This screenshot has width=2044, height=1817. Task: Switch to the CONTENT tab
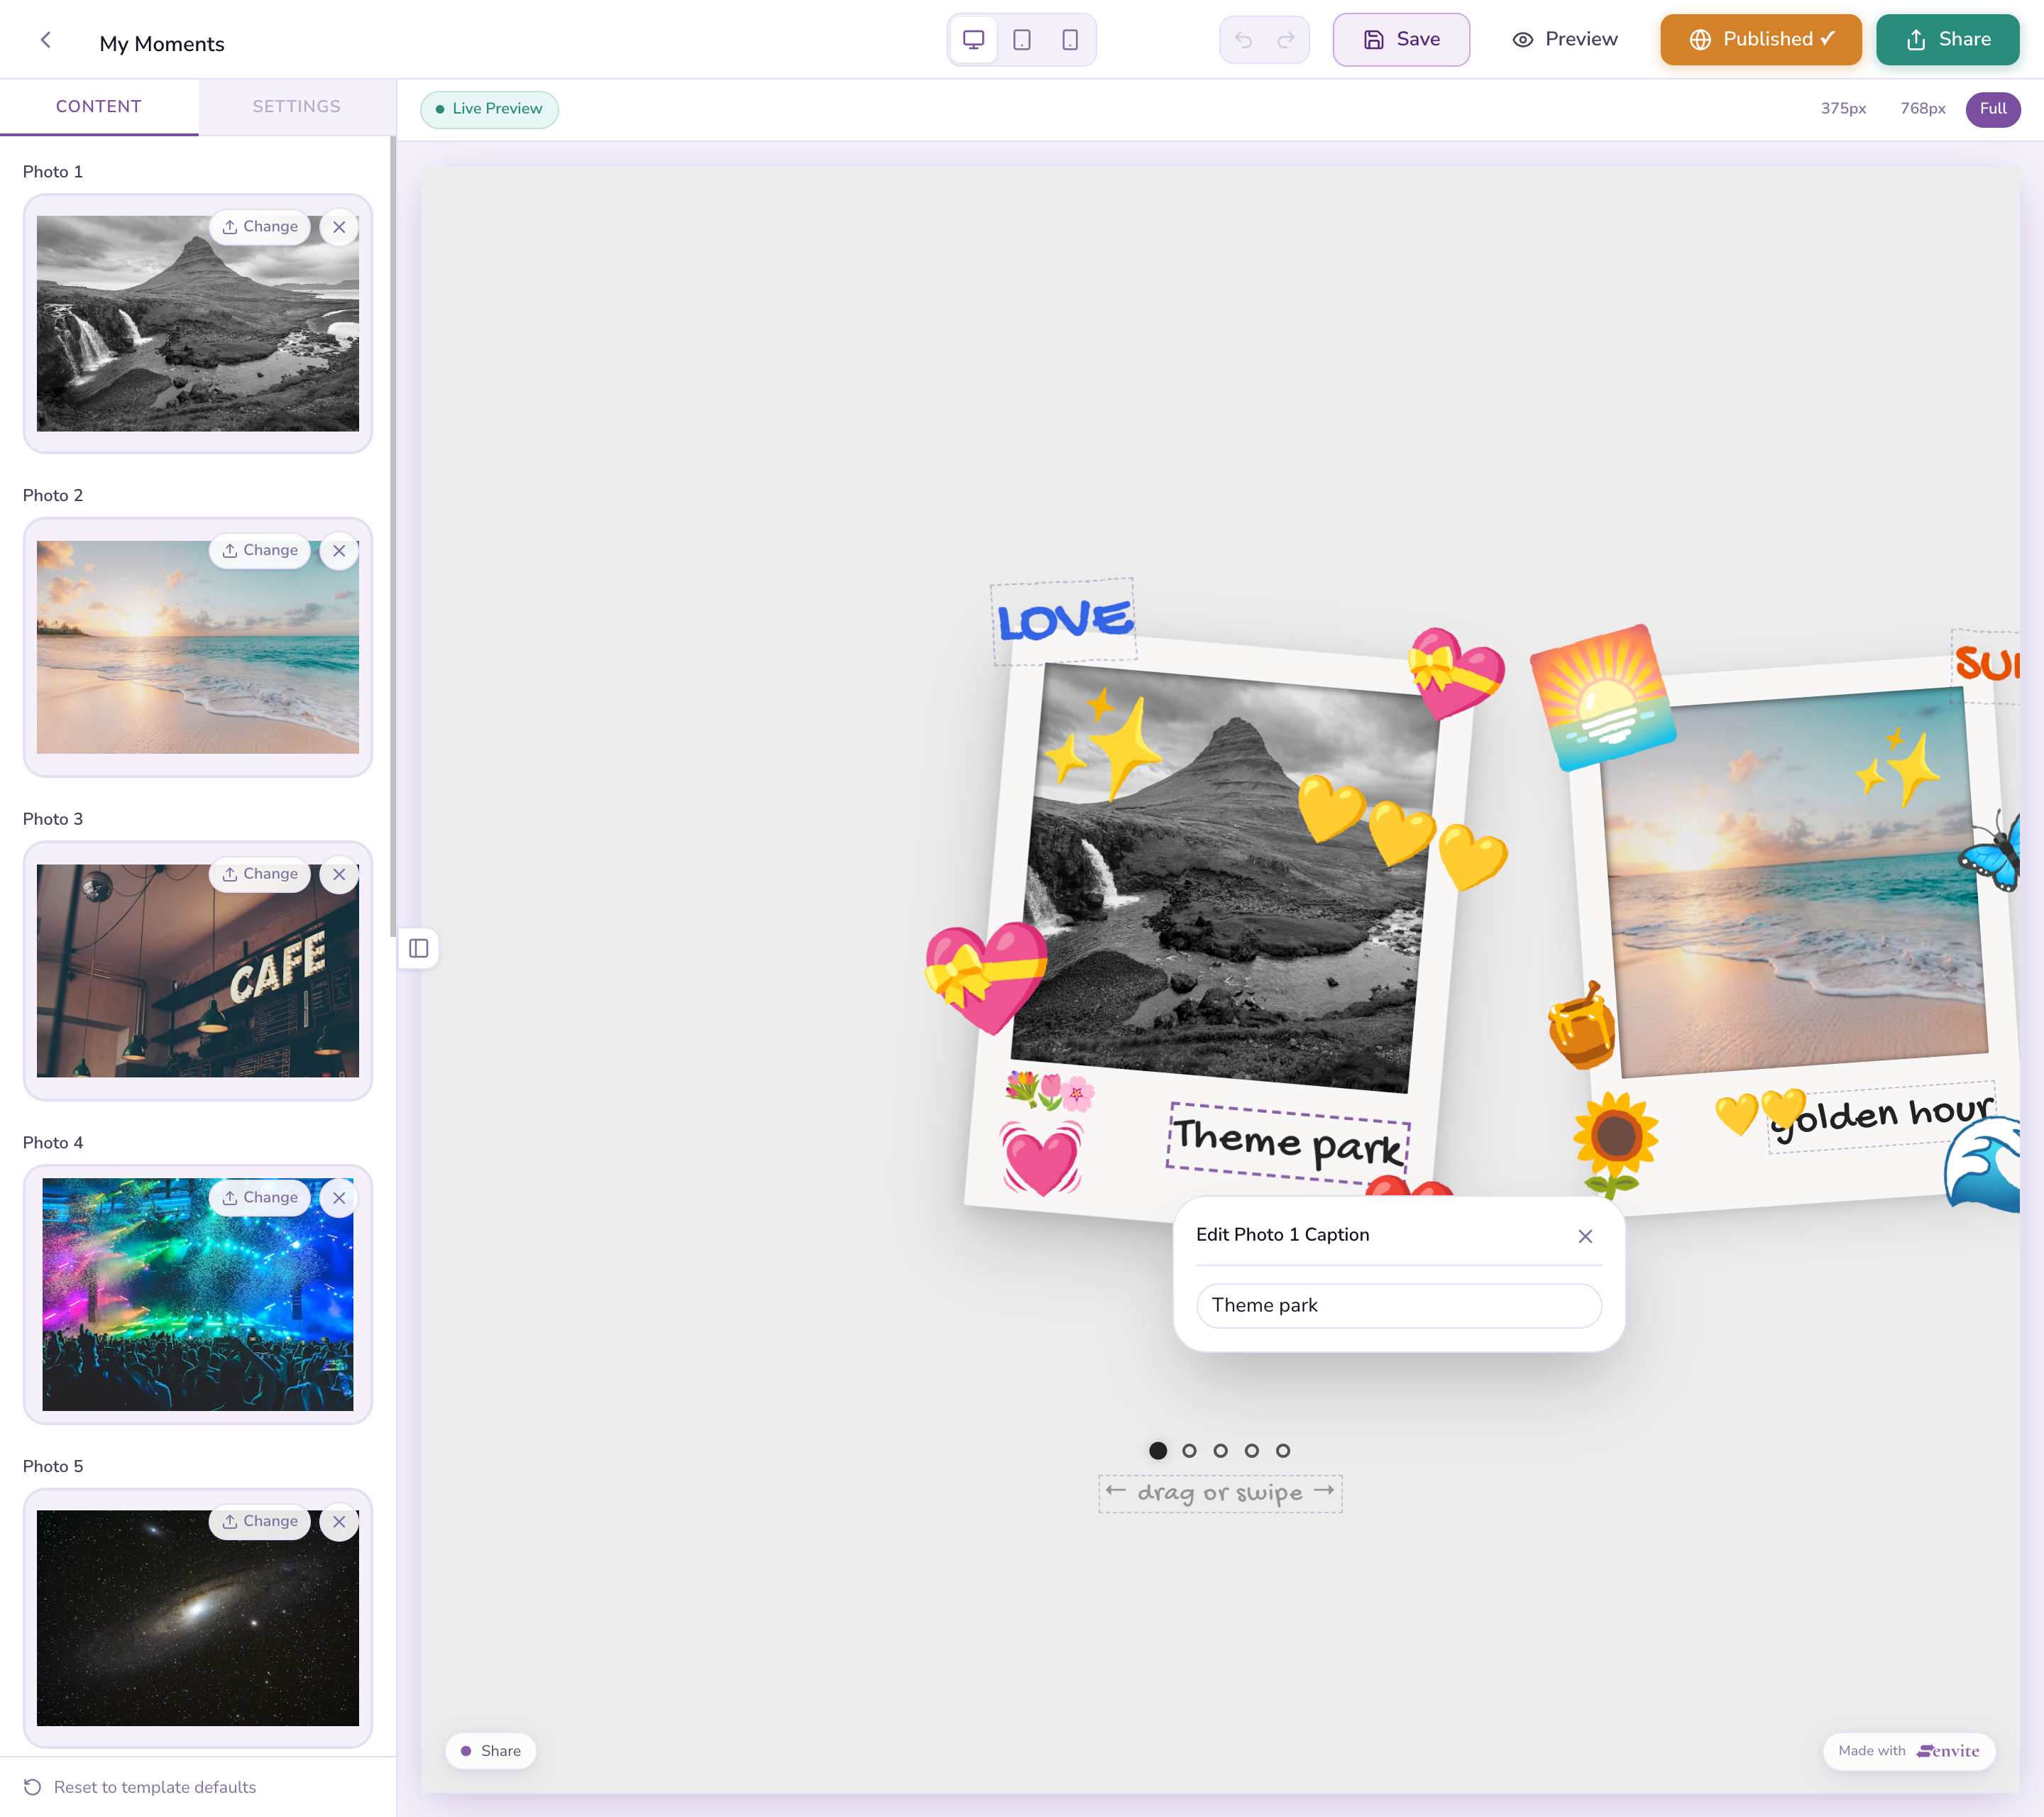coord(99,106)
